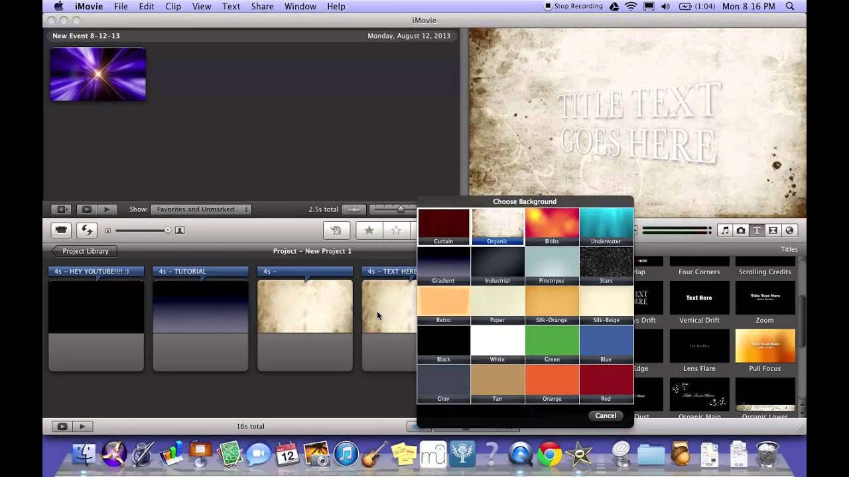Select the Lens Flare title style

point(699,351)
